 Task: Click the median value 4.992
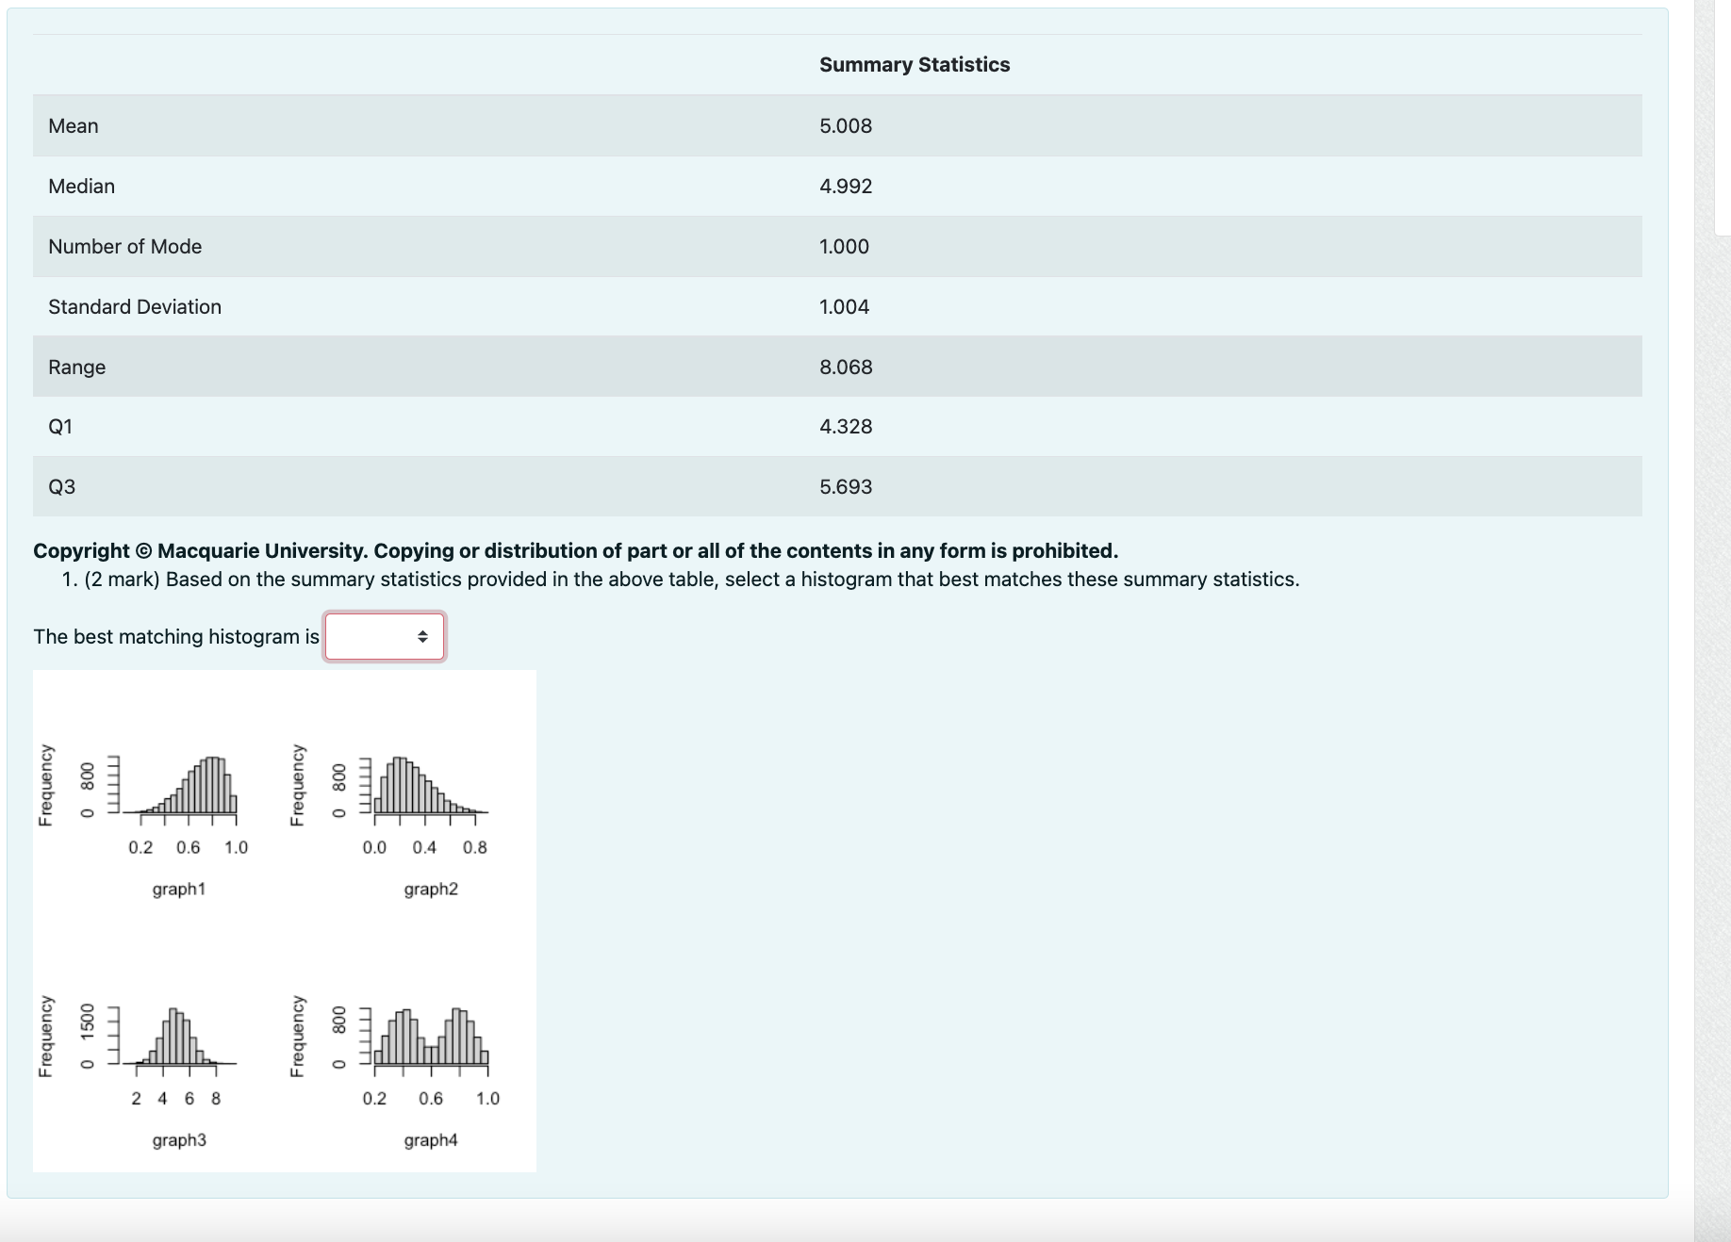click(846, 187)
